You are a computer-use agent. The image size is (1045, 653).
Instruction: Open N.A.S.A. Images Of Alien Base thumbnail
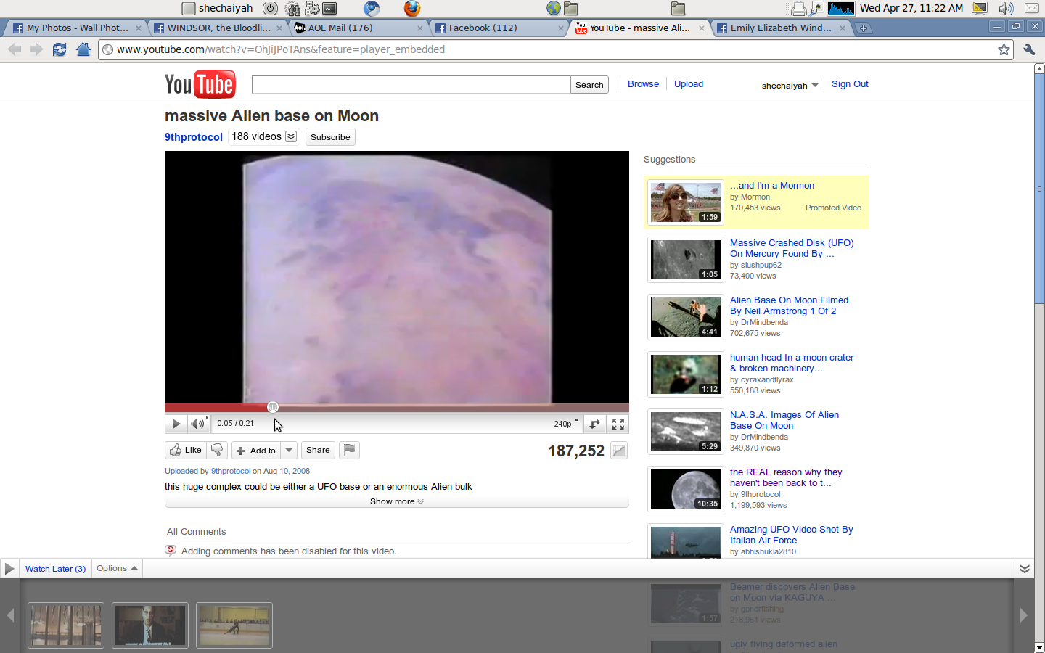click(x=686, y=432)
